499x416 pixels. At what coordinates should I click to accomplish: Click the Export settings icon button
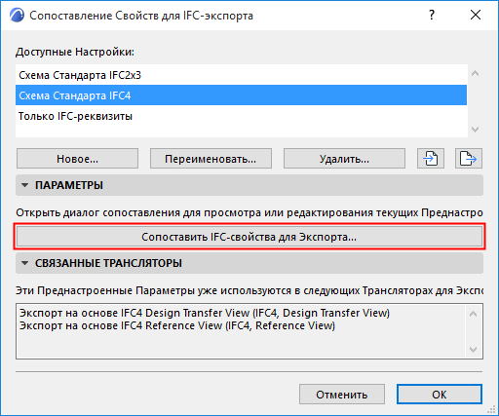(469, 159)
